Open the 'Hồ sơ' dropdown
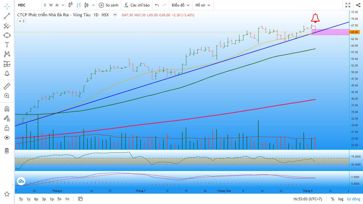The image size is (363, 204). coord(203,5)
